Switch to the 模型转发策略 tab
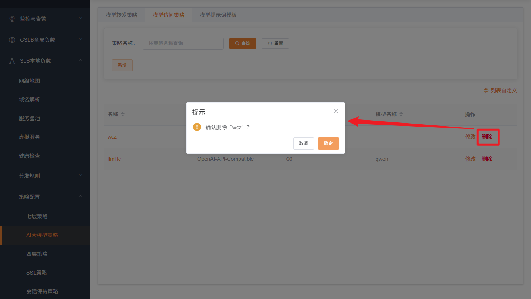Screen dimensions: 531x299 [x=121, y=15]
